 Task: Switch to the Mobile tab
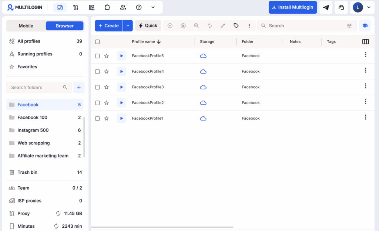point(26,26)
